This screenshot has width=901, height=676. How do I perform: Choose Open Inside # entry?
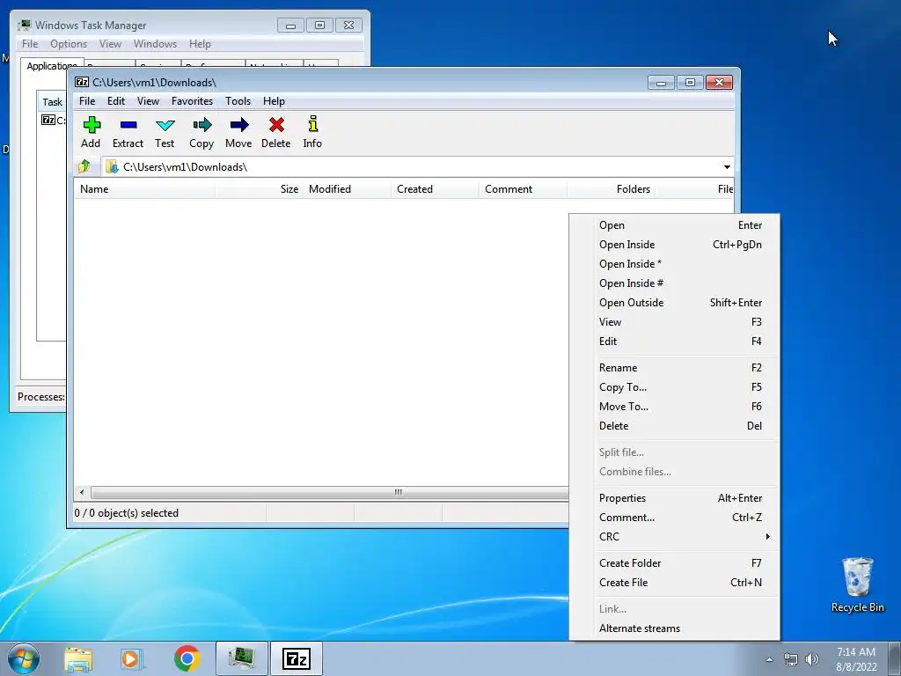point(675,283)
